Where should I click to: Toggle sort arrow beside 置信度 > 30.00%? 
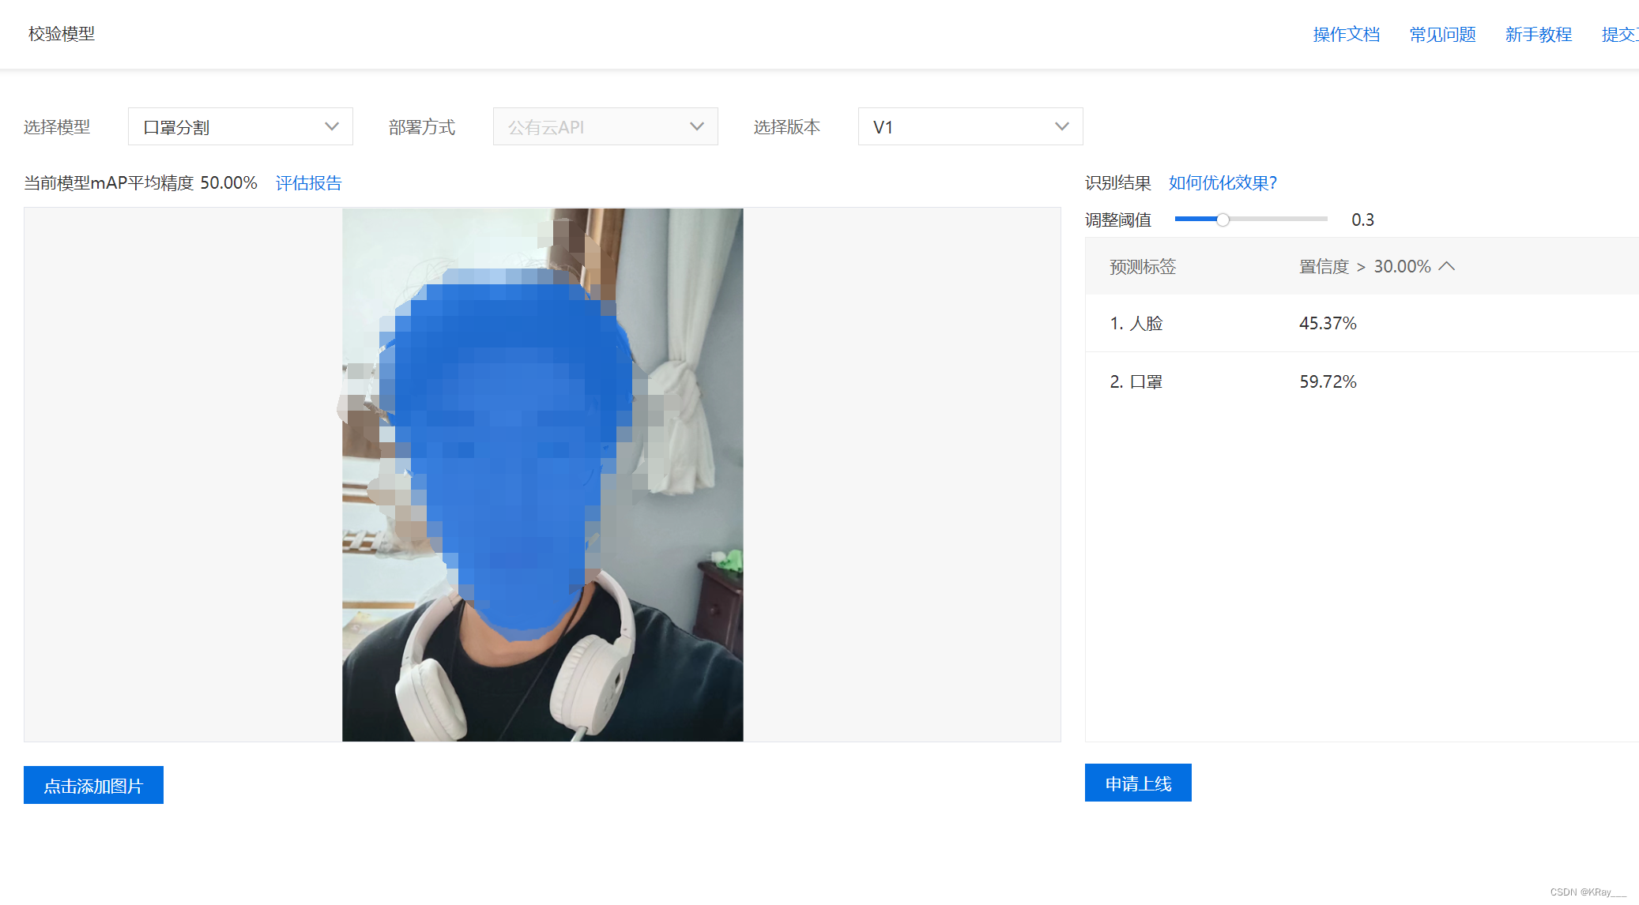pos(1447,266)
